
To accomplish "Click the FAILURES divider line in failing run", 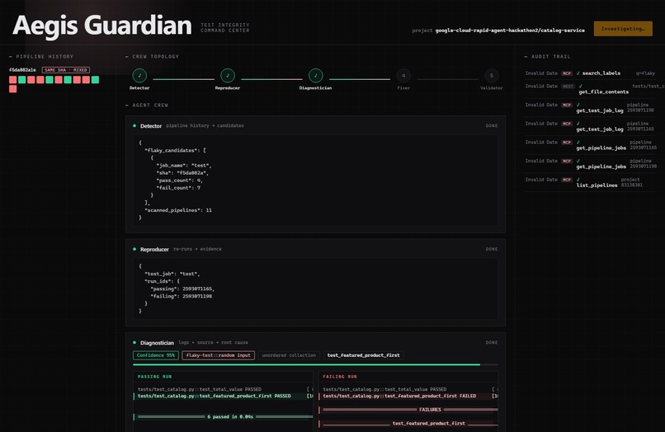I will point(409,410).
